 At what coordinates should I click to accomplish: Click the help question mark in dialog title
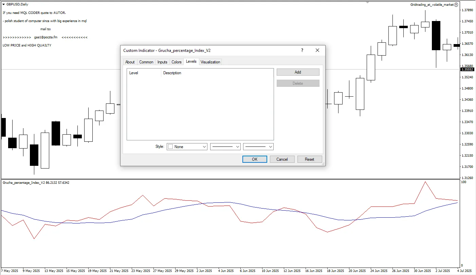pos(302,50)
